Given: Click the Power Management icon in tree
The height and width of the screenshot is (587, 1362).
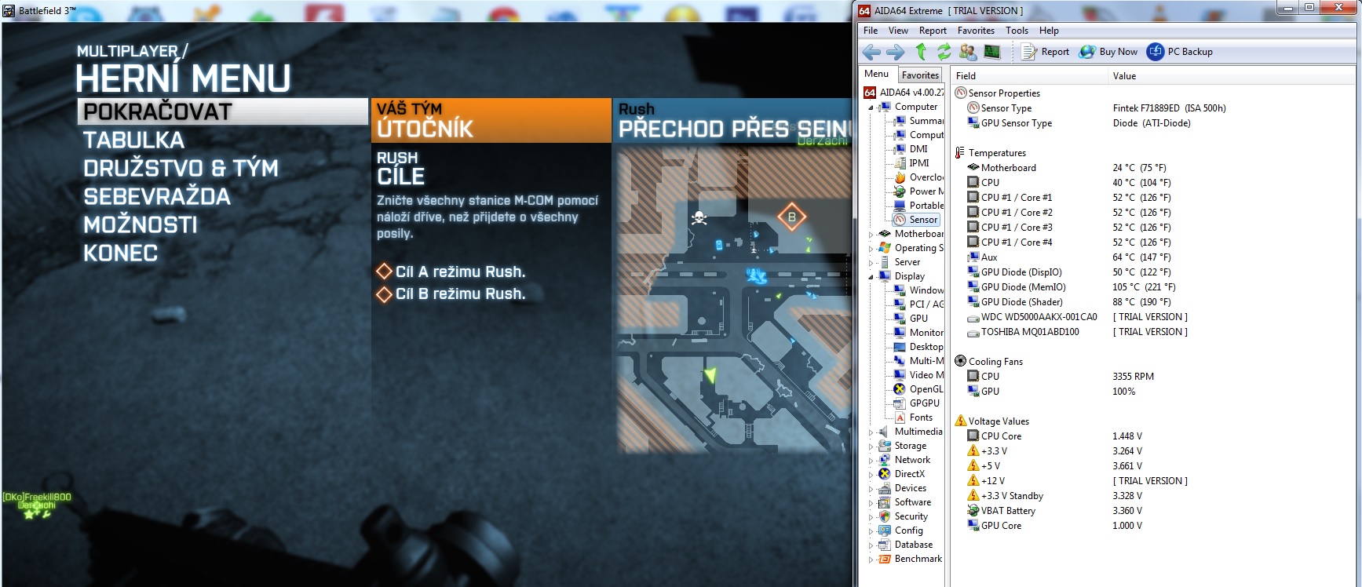Looking at the screenshot, I should 900,191.
